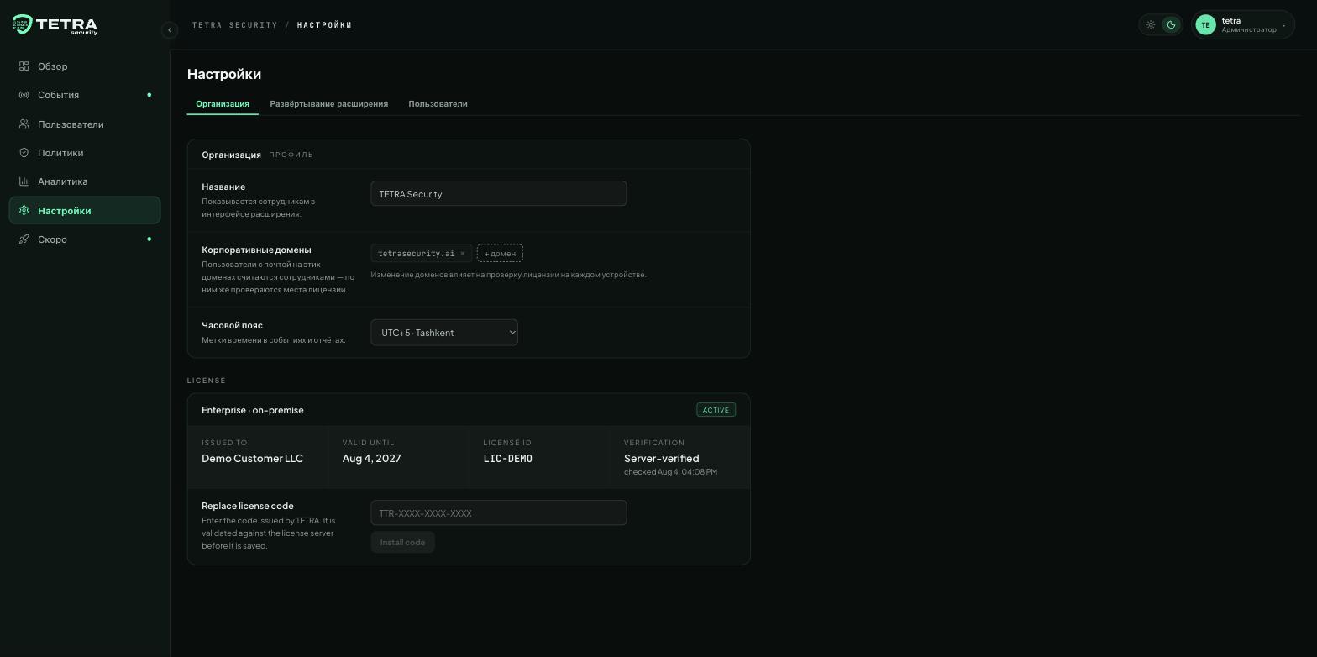The height and width of the screenshot is (657, 1317).
Task: Open the tetra account menu dots
Action: point(1284,25)
